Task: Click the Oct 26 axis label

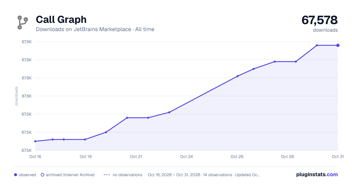Action: click(x=237, y=157)
